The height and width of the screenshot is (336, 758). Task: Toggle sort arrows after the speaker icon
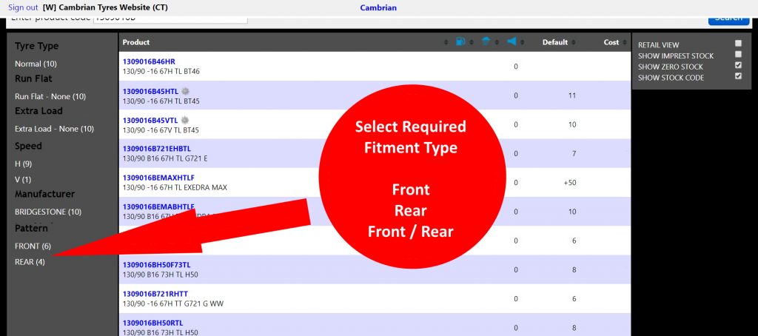pos(522,42)
